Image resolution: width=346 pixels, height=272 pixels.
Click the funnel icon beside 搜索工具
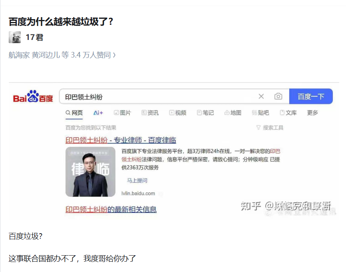[259, 127]
